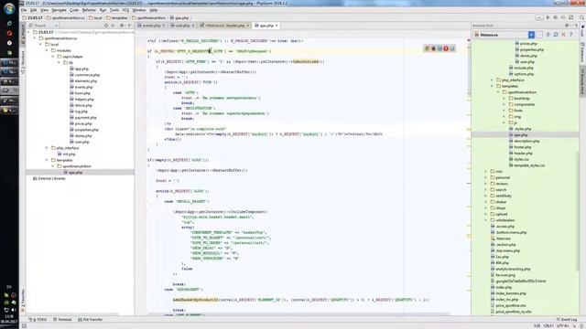Open the Terminal tool window button
The image size is (586, 329).
(62, 320)
